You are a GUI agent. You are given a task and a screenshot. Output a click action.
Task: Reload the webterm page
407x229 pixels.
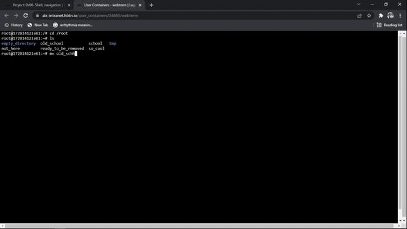[x=25, y=15]
